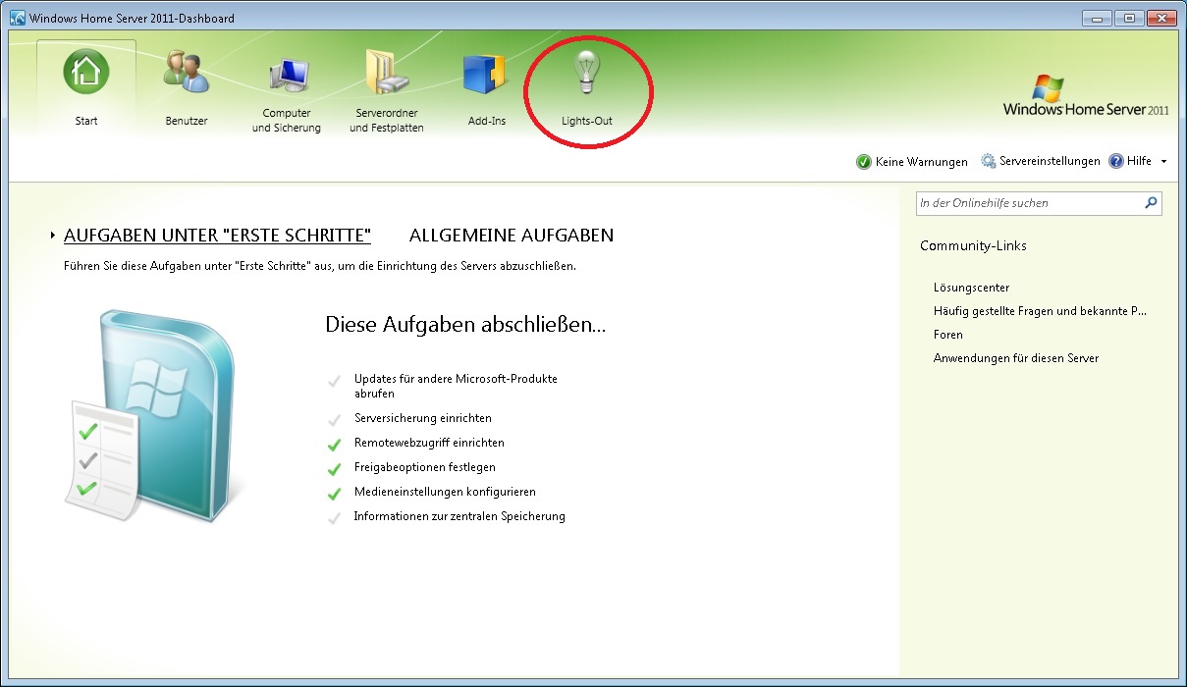Minimize the Dashboard window
Viewport: 1187px width, 687px height.
1097,18
